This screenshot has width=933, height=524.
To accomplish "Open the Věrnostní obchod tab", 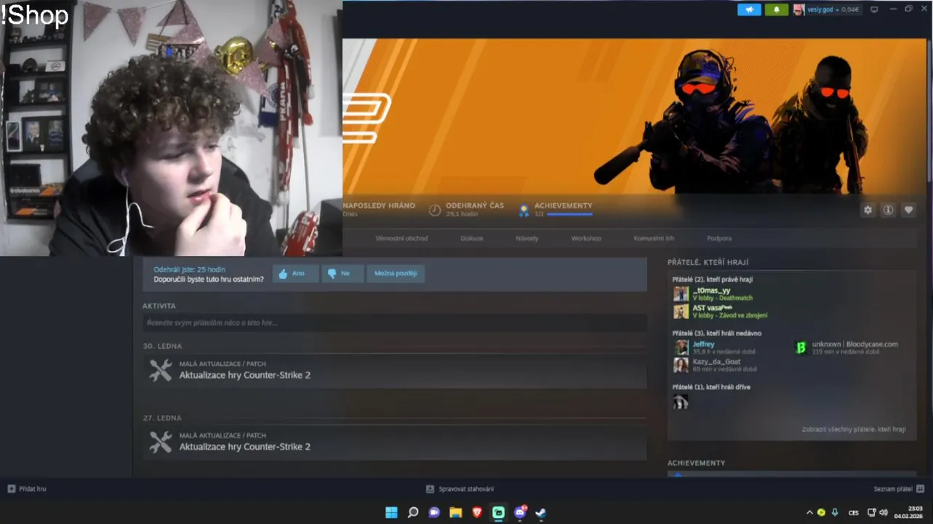I will point(401,238).
